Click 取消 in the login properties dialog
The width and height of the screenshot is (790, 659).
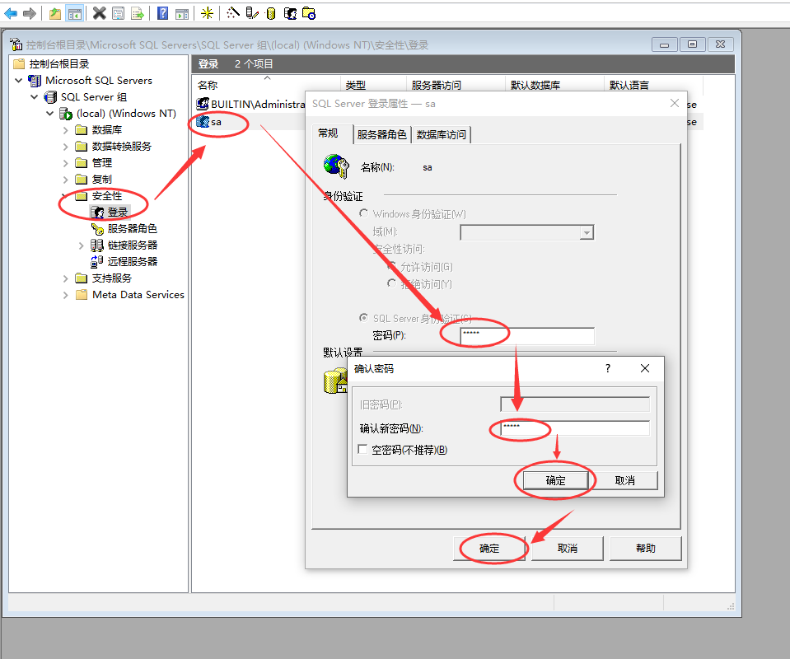[x=568, y=548]
